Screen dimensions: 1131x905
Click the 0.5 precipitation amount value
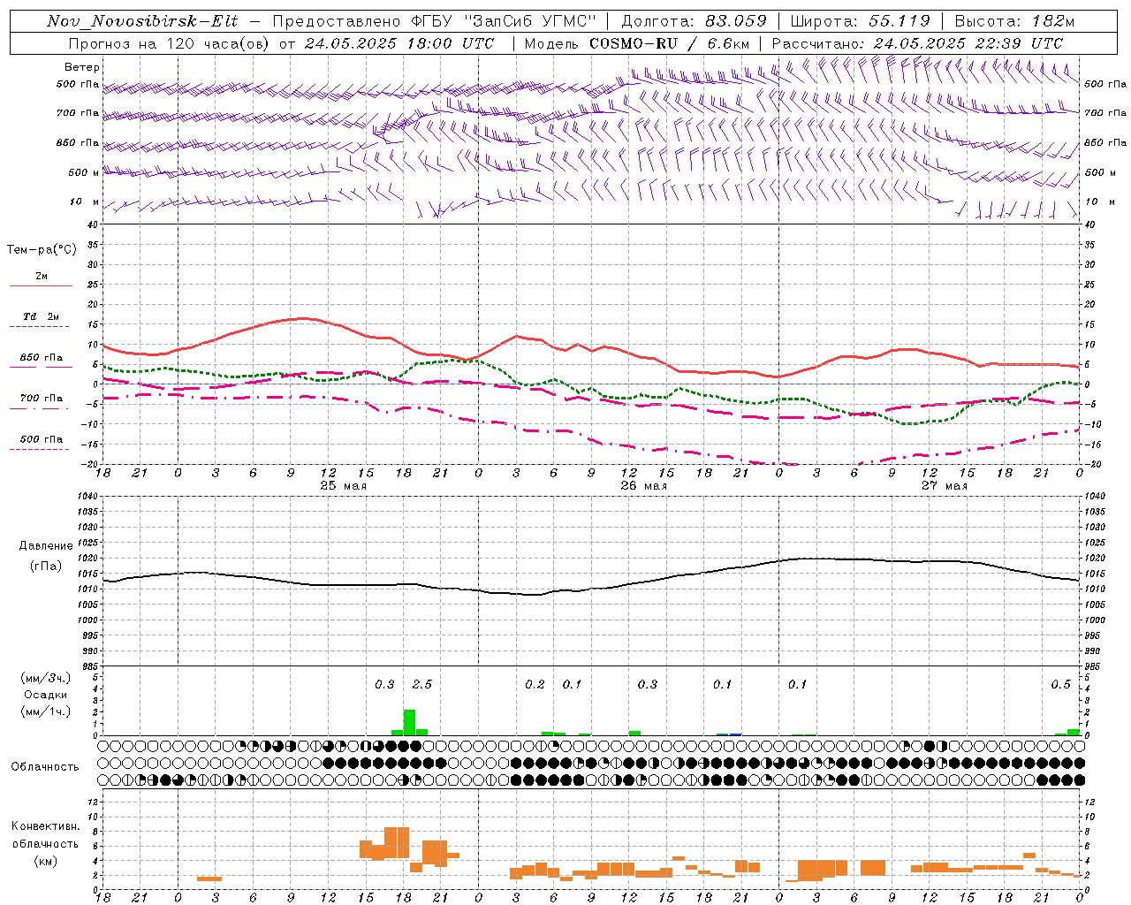(1060, 685)
